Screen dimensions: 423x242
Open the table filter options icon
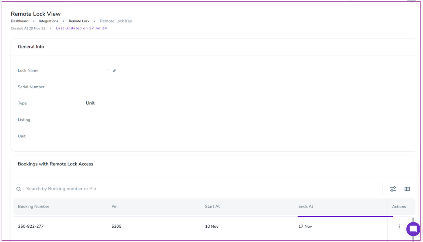coord(393,189)
